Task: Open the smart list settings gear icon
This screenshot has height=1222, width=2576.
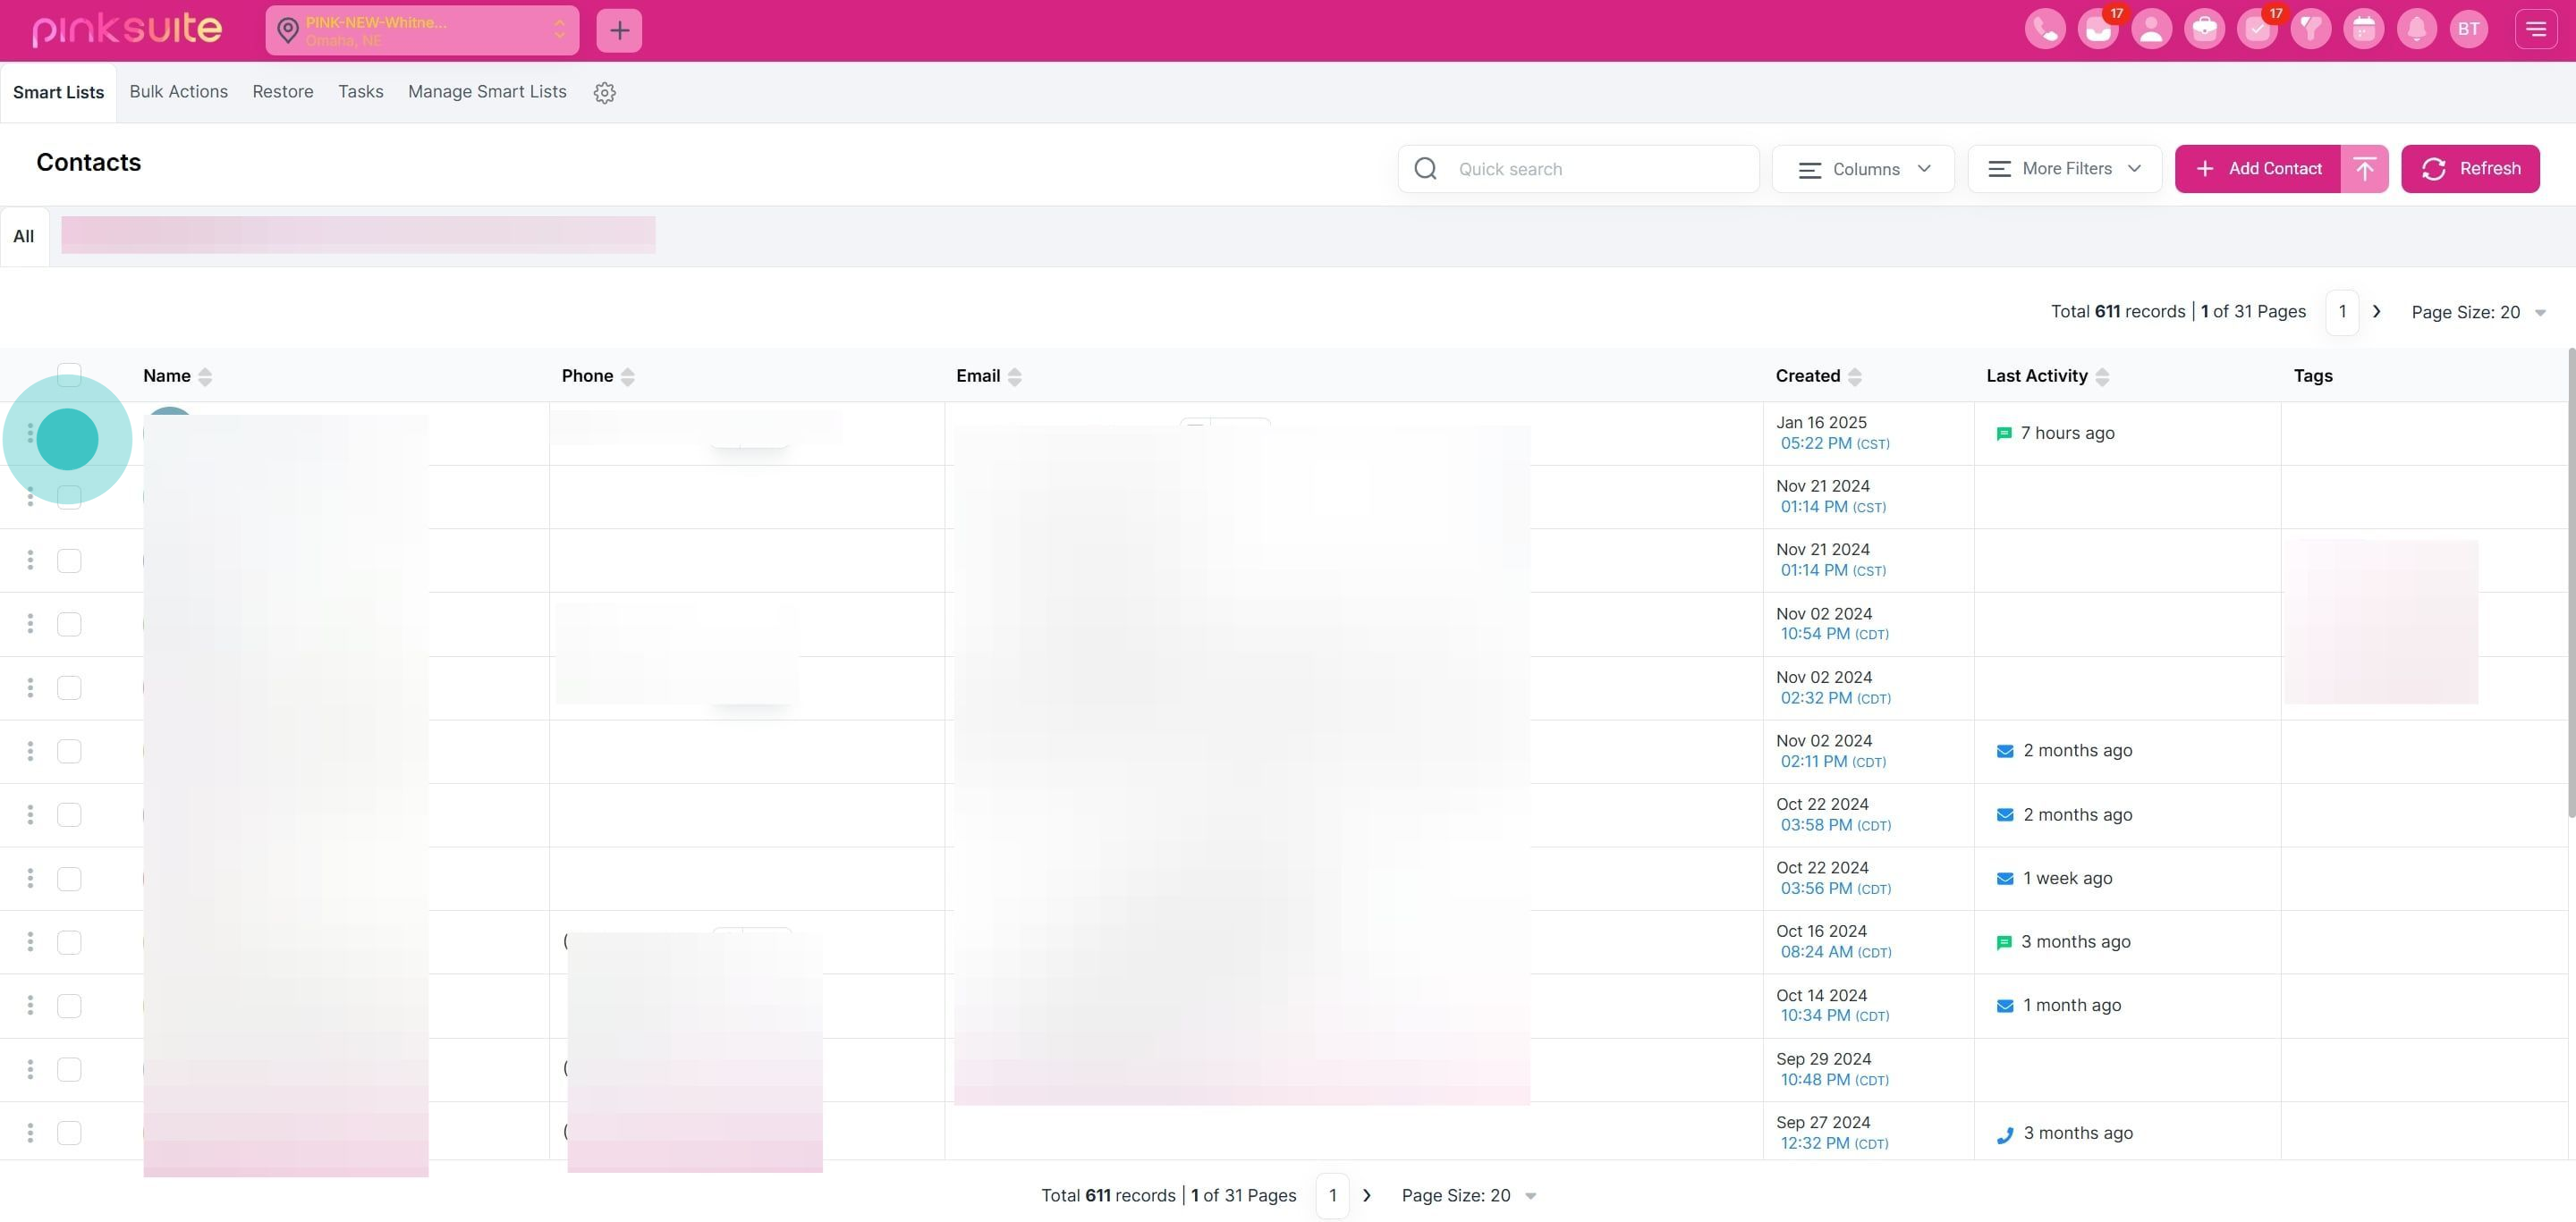Action: coord(604,93)
